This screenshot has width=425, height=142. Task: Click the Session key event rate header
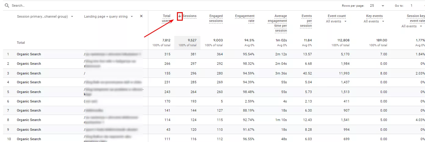click(x=416, y=19)
